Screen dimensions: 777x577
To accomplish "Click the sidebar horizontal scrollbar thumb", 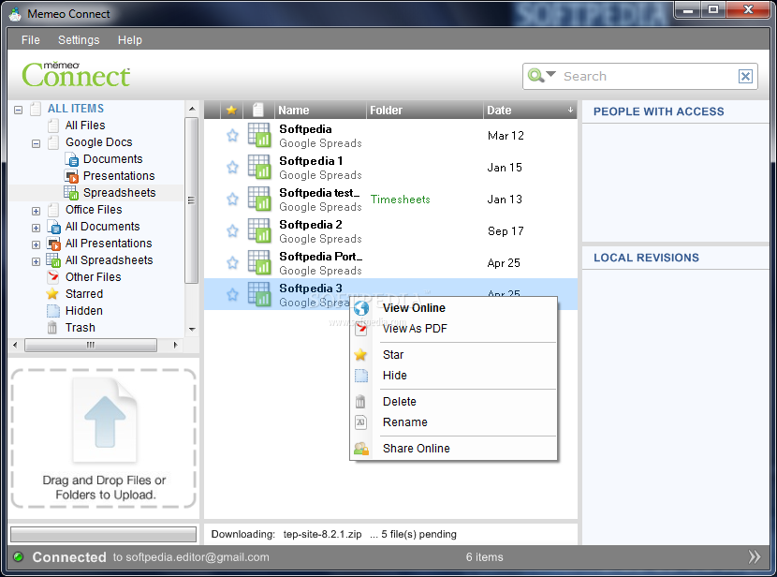I will [91, 345].
